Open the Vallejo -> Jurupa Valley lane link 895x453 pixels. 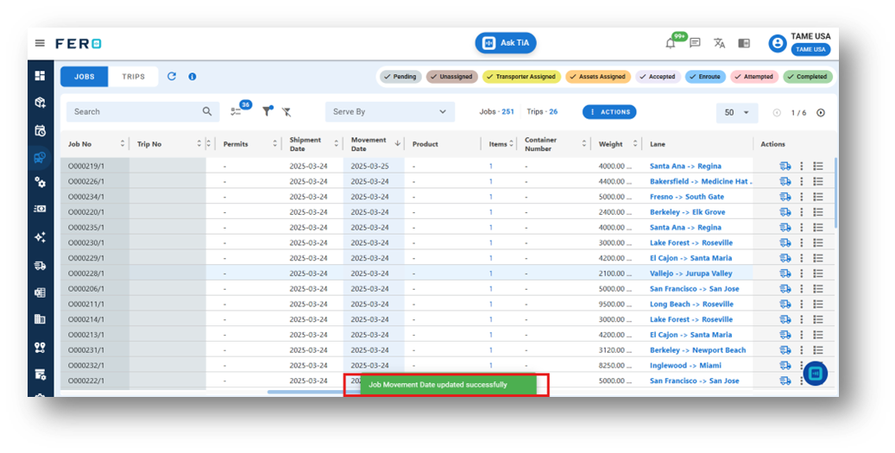(690, 274)
